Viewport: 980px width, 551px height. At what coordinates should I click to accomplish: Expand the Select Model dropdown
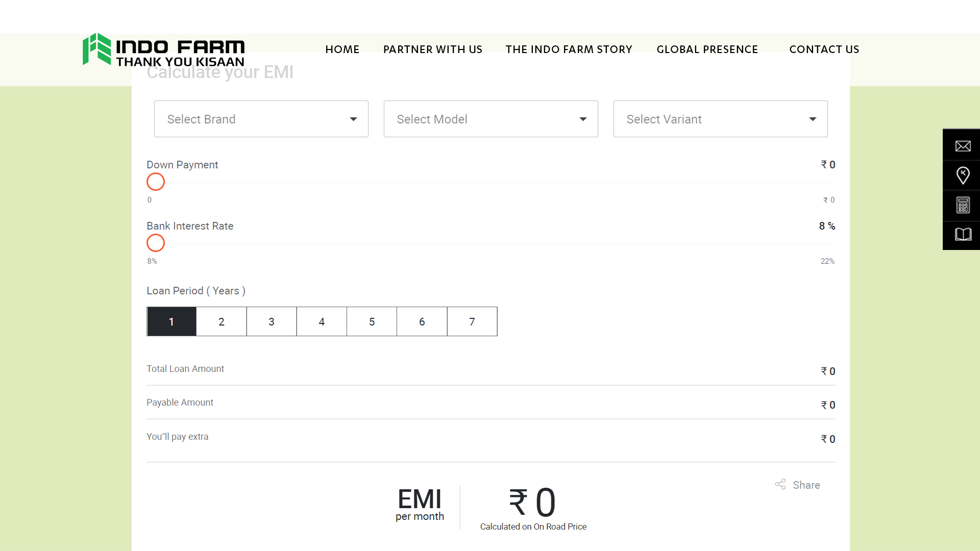(x=491, y=119)
